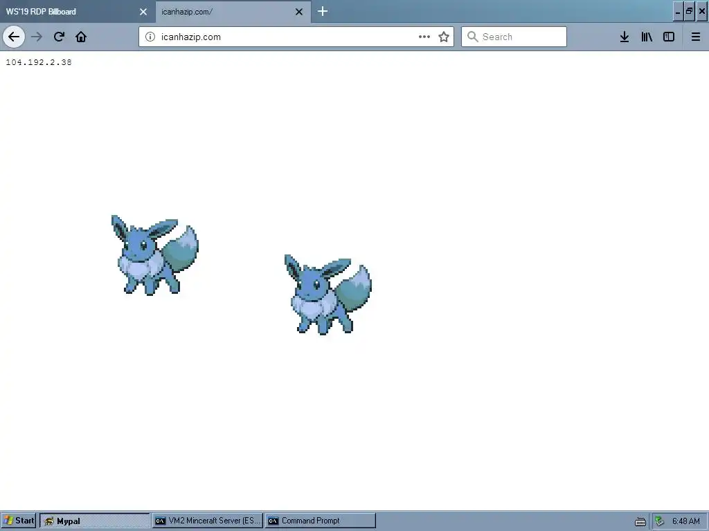The image size is (709, 531).
Task: Toggle the sidebar view
Action: (669, 37)
